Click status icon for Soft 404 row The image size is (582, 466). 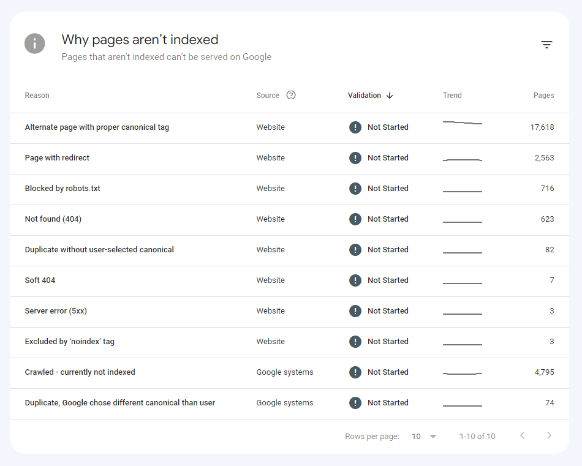click(x=355, y=280)
